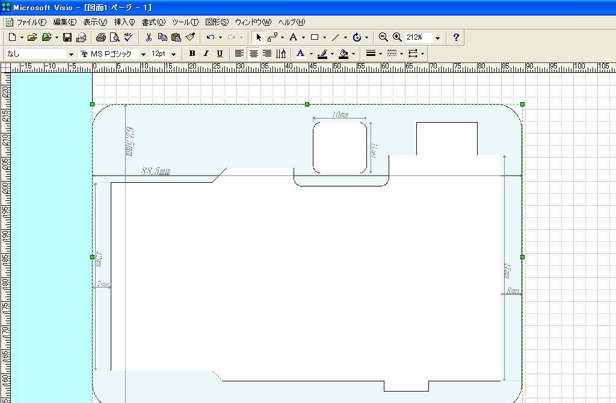This screenshot has height=403, width=616.
Task: Zoom out with the minus magnifier
Action: [x=383, y=37]
